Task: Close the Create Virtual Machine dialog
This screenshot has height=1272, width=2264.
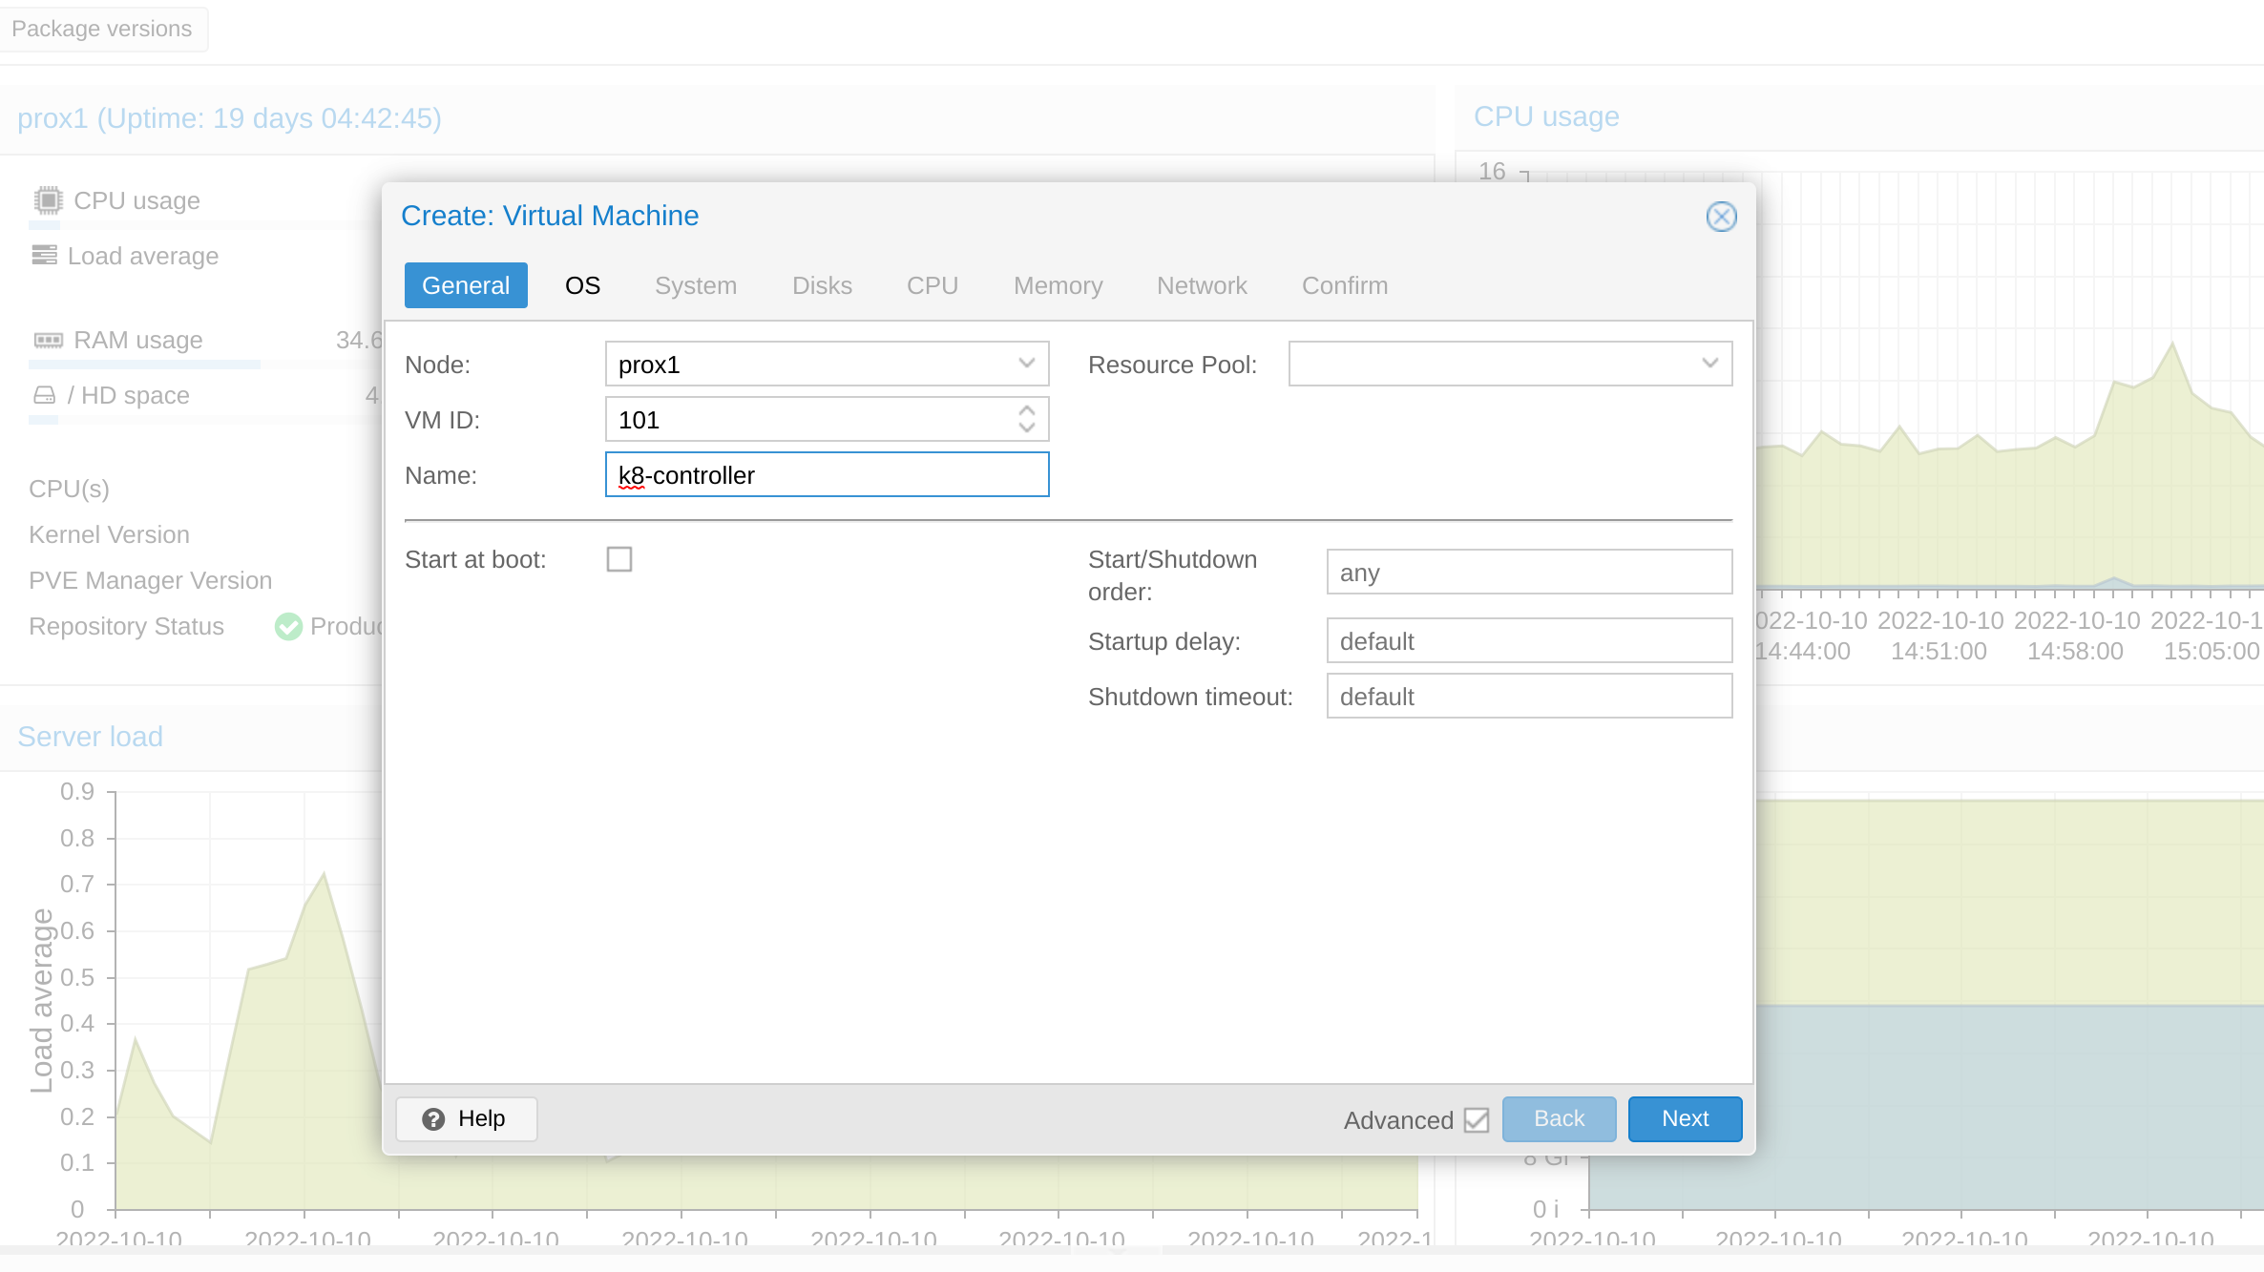Action: (1721, 217)
